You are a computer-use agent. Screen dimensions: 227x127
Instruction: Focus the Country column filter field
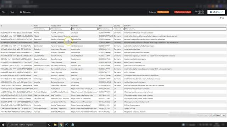(x=118, y=29)
